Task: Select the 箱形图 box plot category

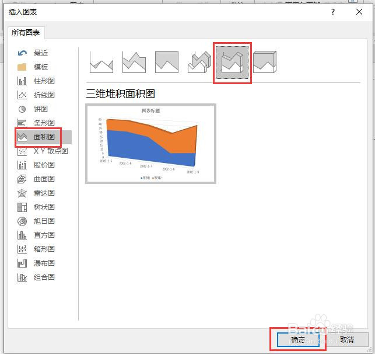Action: point(43,249)
